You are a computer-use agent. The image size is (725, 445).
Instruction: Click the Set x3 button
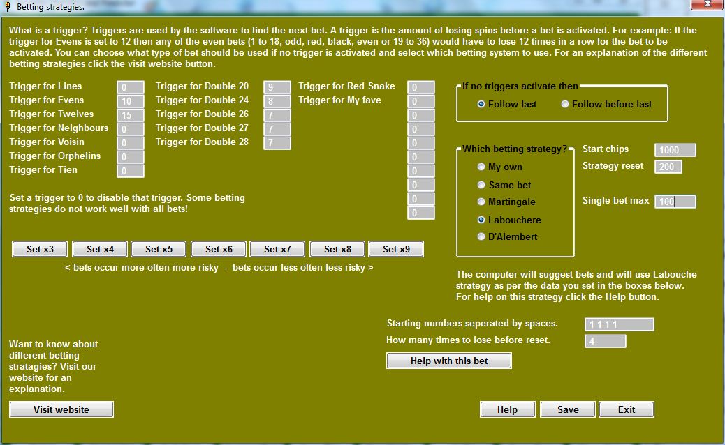point(39,248)
